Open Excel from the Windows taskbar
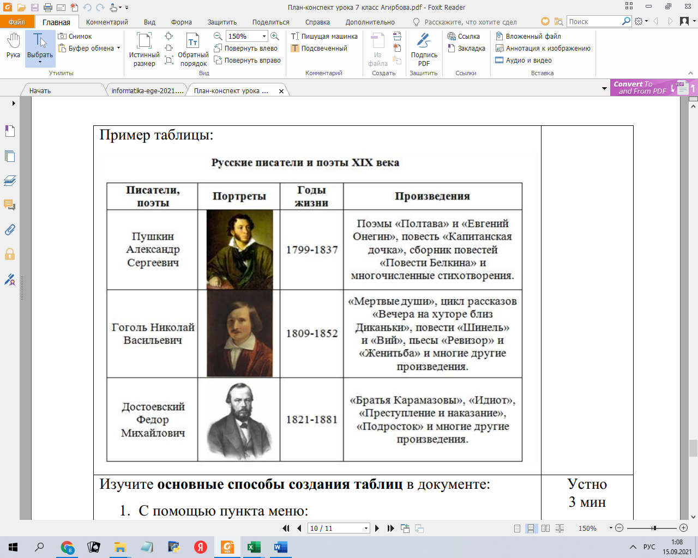The height and width of the screenshot is (558, 698). [x=254, y=547]
